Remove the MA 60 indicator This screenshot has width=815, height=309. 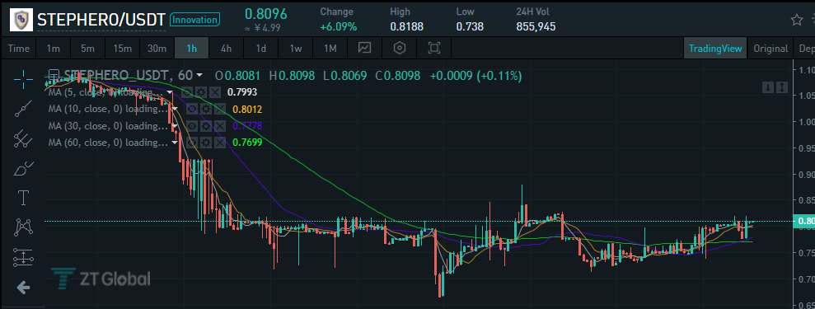[x=220, y=143]
